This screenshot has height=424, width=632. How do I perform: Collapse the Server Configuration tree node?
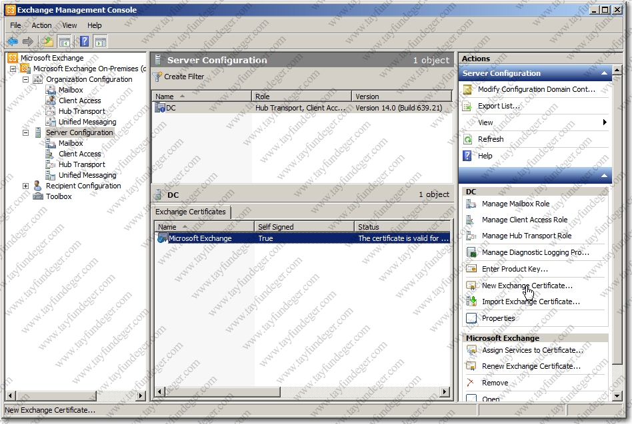[25, 132]
